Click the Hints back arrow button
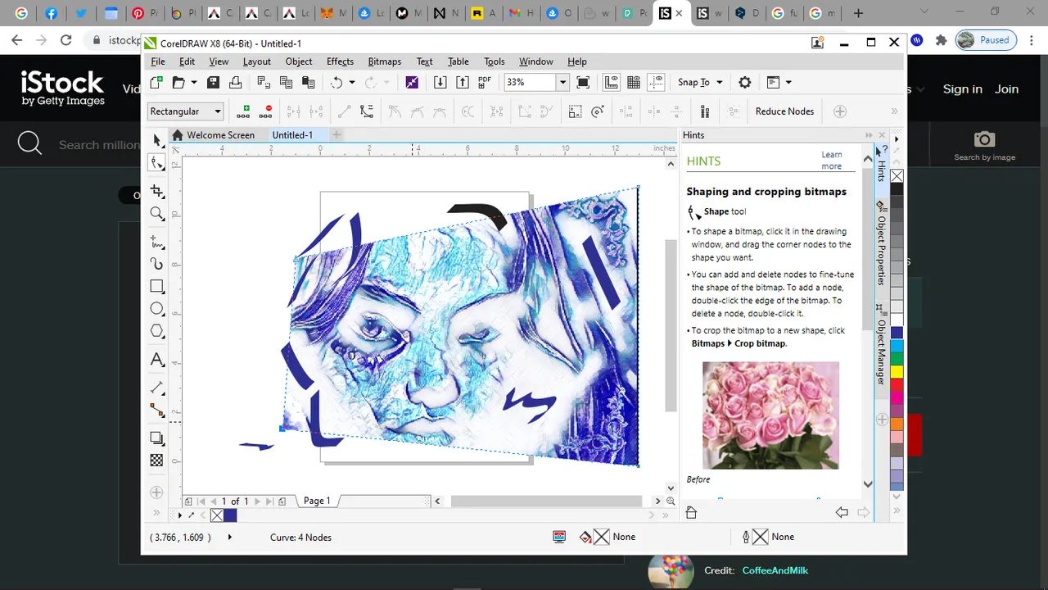1048x590 pixels. pyautogui.click(x=842, y=512)
